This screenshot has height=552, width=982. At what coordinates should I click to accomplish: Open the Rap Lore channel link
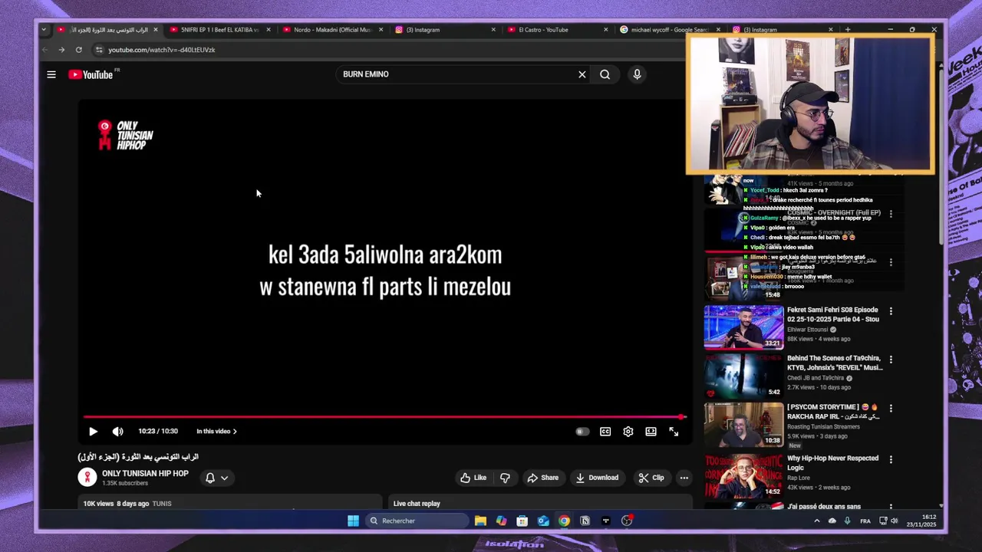[799, 478]
